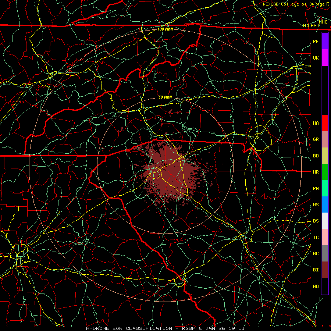This screenshot has width=331, height=331.
Task: Click the RF legend label
Action: [x=316, y=41]
